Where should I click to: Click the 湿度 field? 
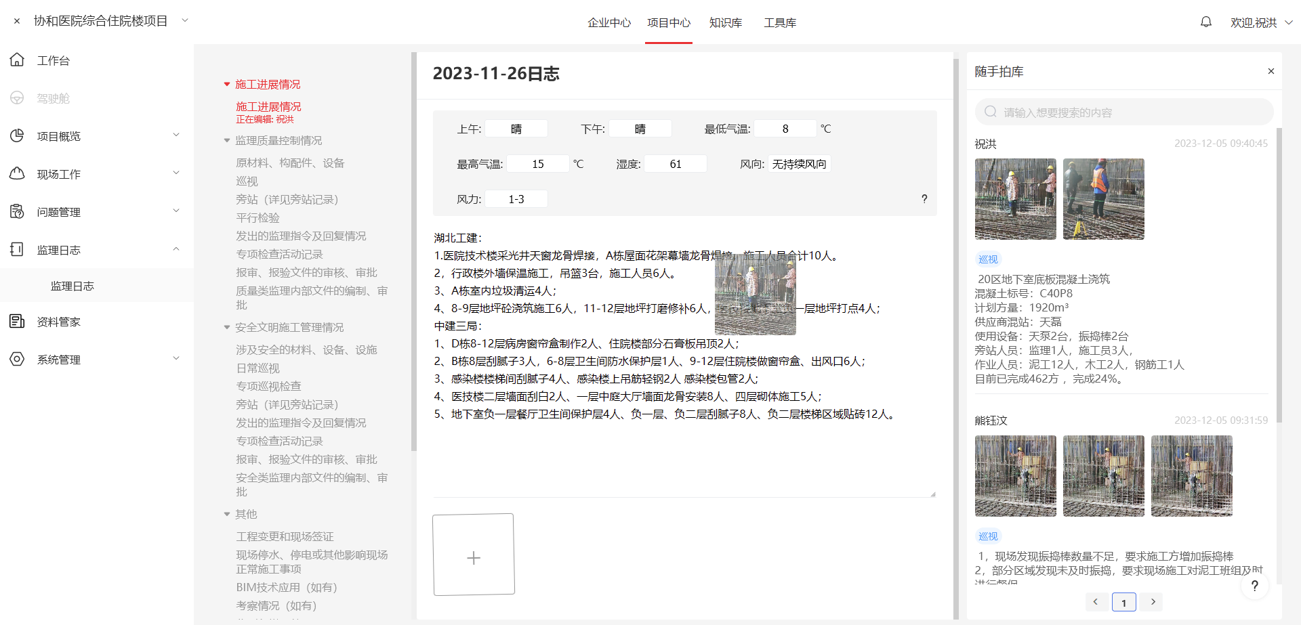676,164
